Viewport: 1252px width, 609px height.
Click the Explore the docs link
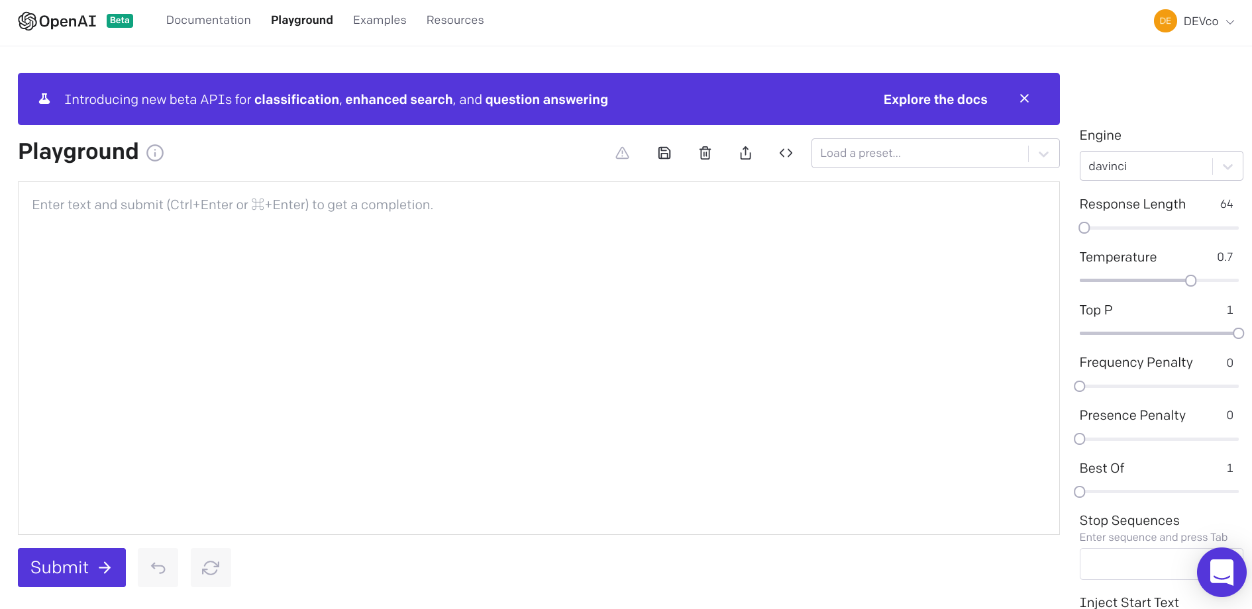935,99
